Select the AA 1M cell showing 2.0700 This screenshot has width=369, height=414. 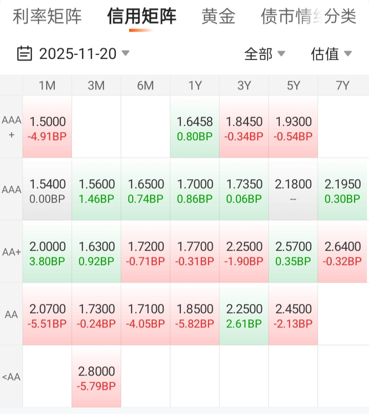[x=47, y=315]
